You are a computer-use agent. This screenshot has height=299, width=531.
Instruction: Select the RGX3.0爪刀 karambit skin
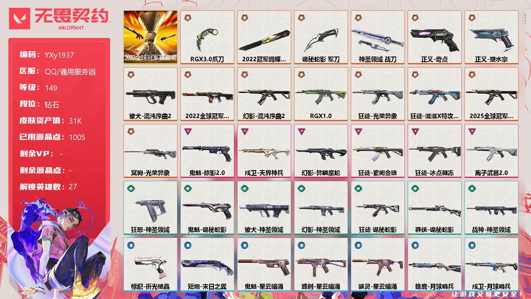(x=207, y=37)
